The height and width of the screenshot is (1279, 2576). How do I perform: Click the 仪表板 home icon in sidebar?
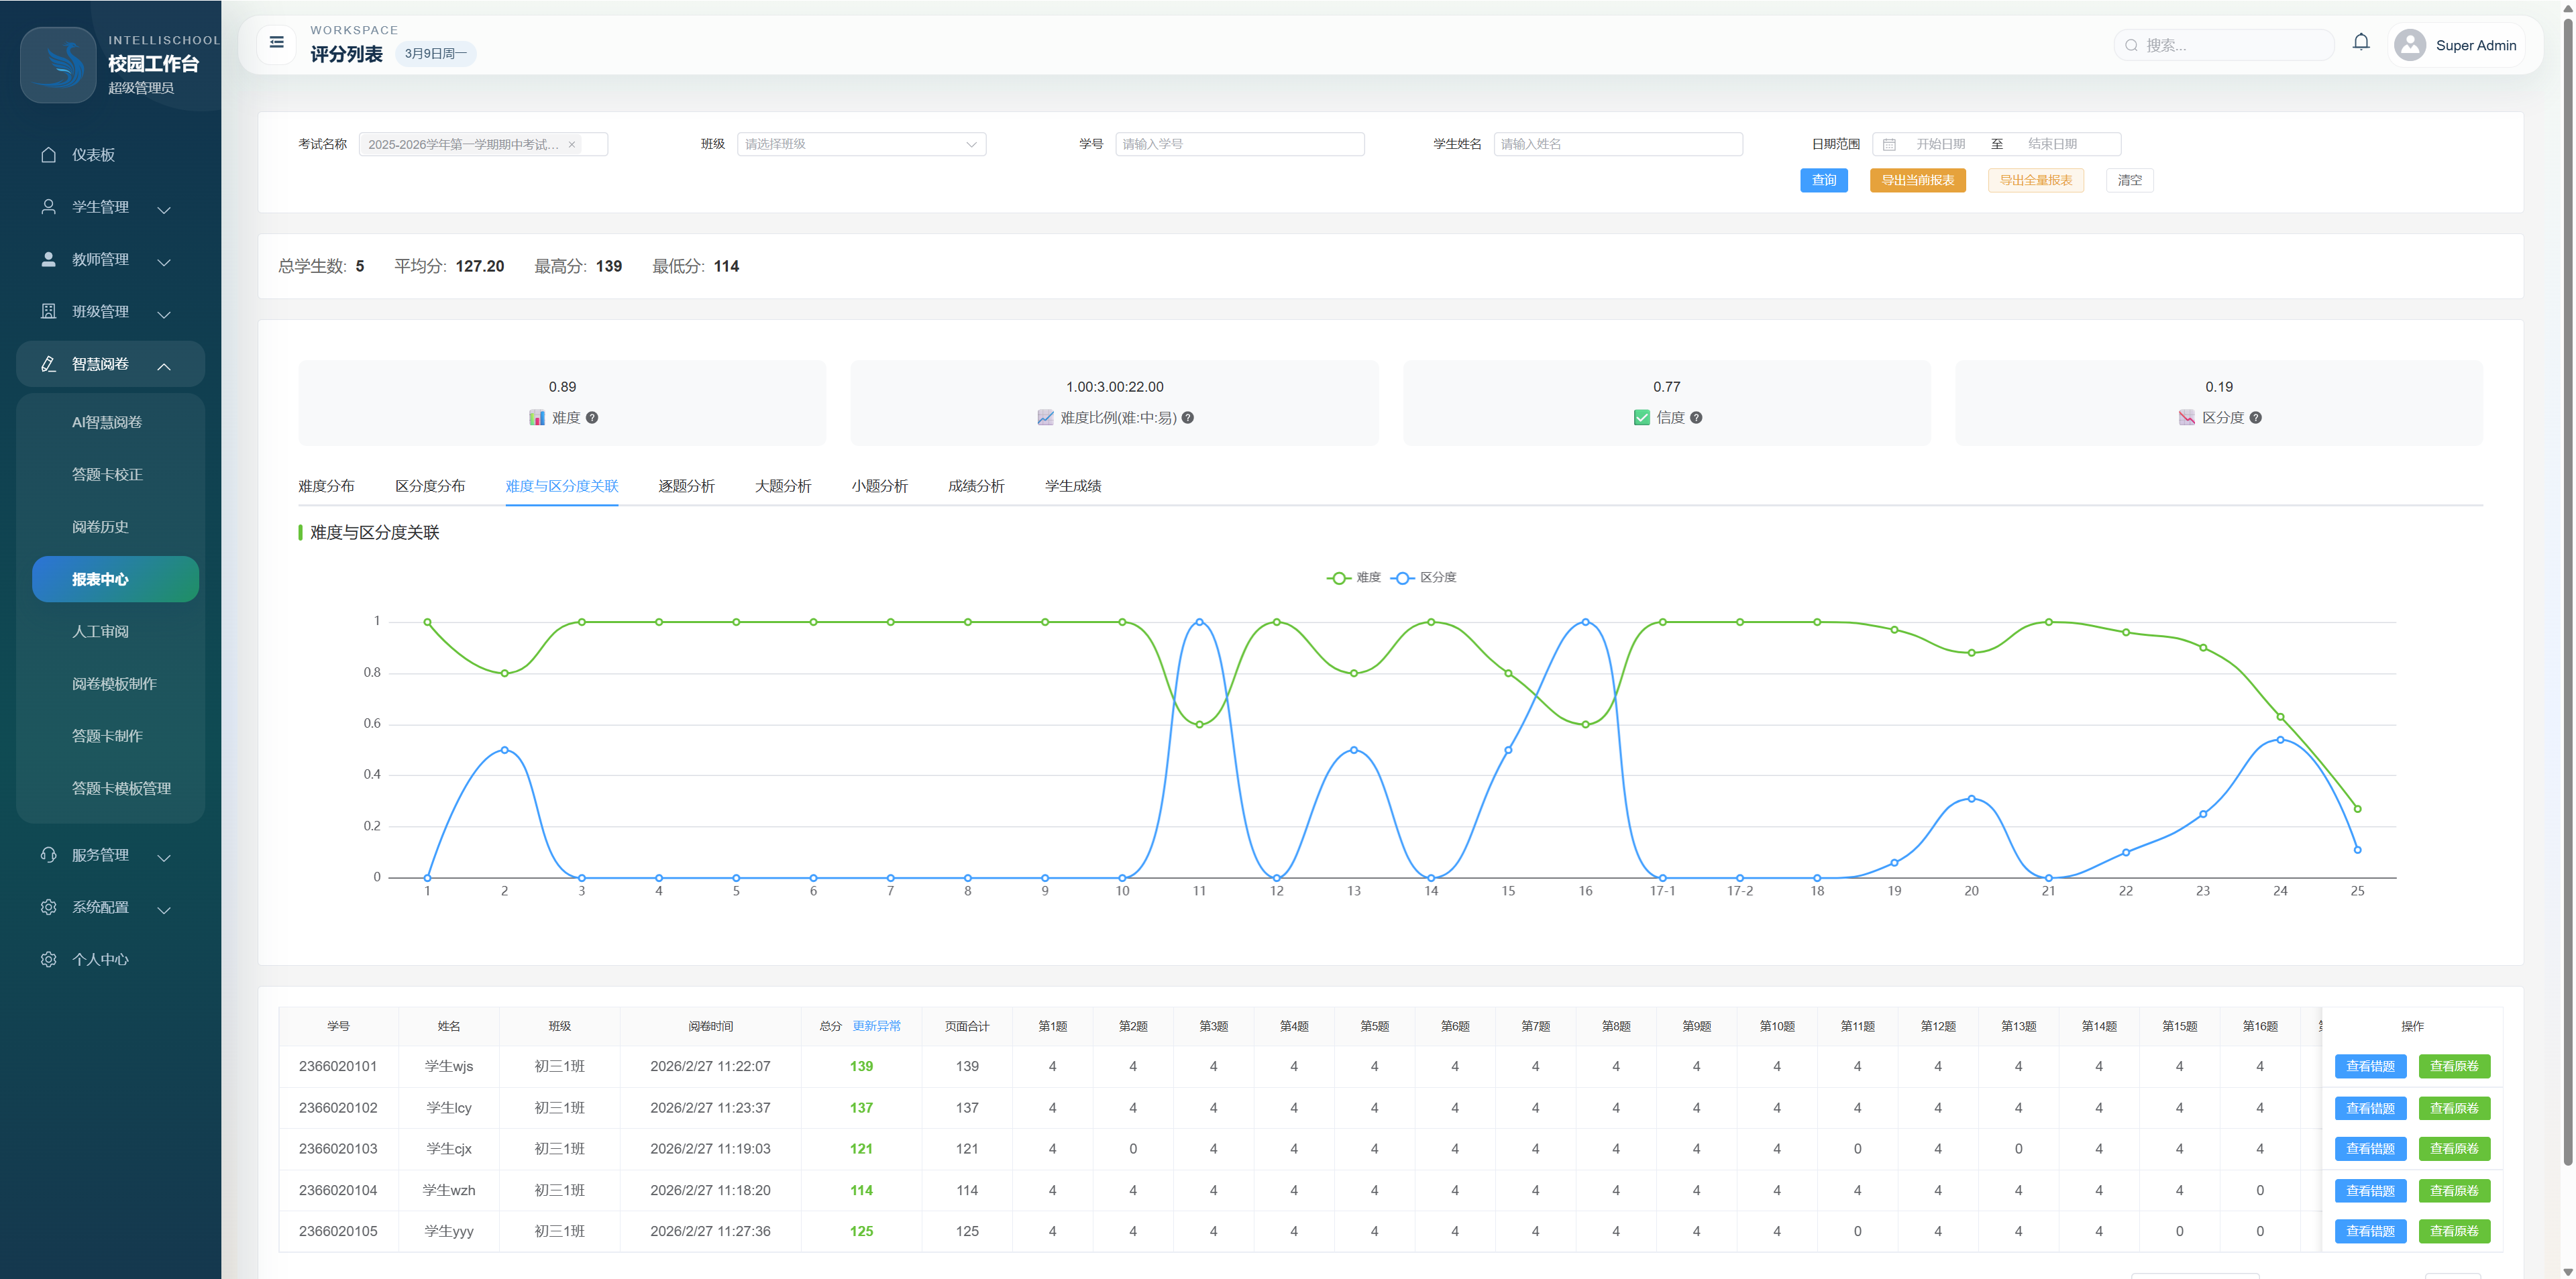point(48,155)
